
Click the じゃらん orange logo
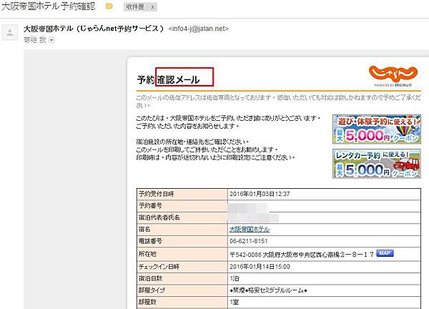(393, 73)
